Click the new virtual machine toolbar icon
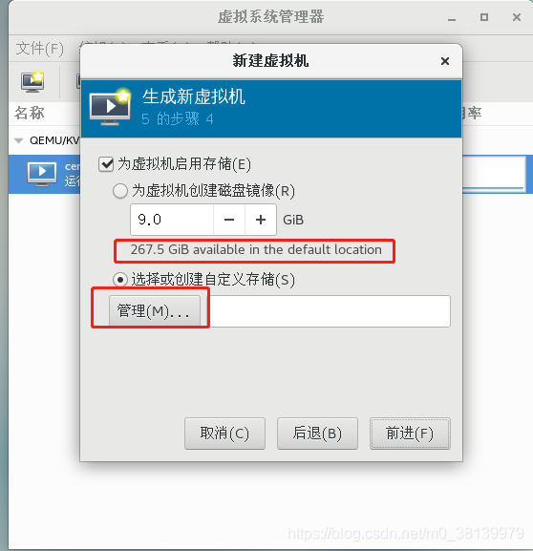This screenshot has width=533, height=551. (32, 81)
